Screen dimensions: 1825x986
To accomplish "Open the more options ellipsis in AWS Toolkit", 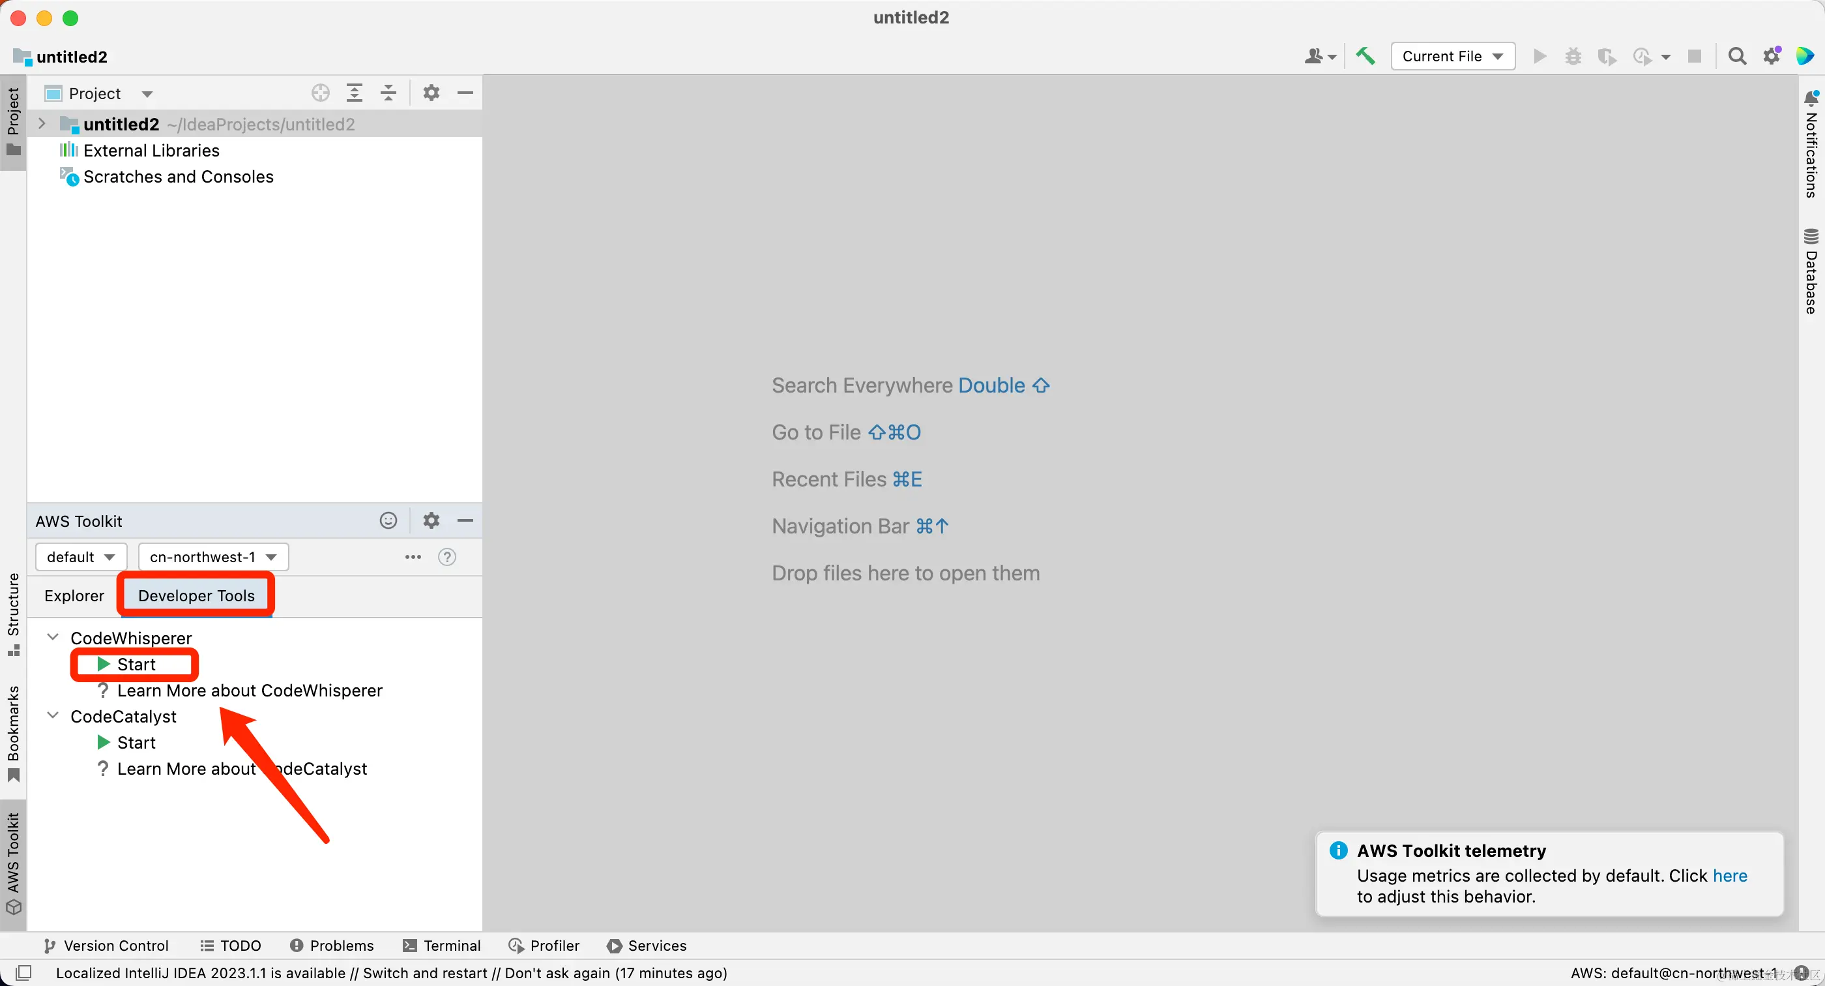I will [413, 557].
